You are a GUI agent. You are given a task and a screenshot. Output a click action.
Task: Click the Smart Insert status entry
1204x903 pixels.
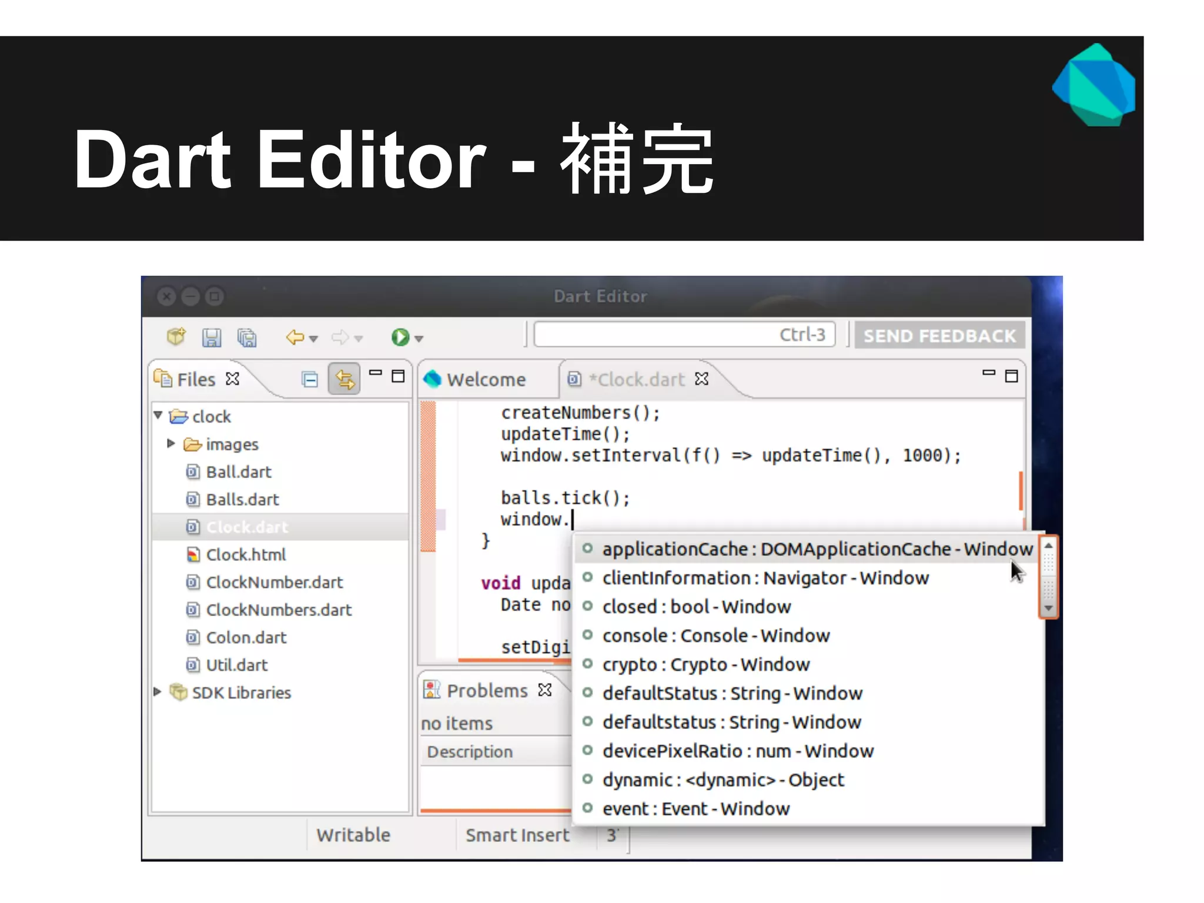click(517, 835)
